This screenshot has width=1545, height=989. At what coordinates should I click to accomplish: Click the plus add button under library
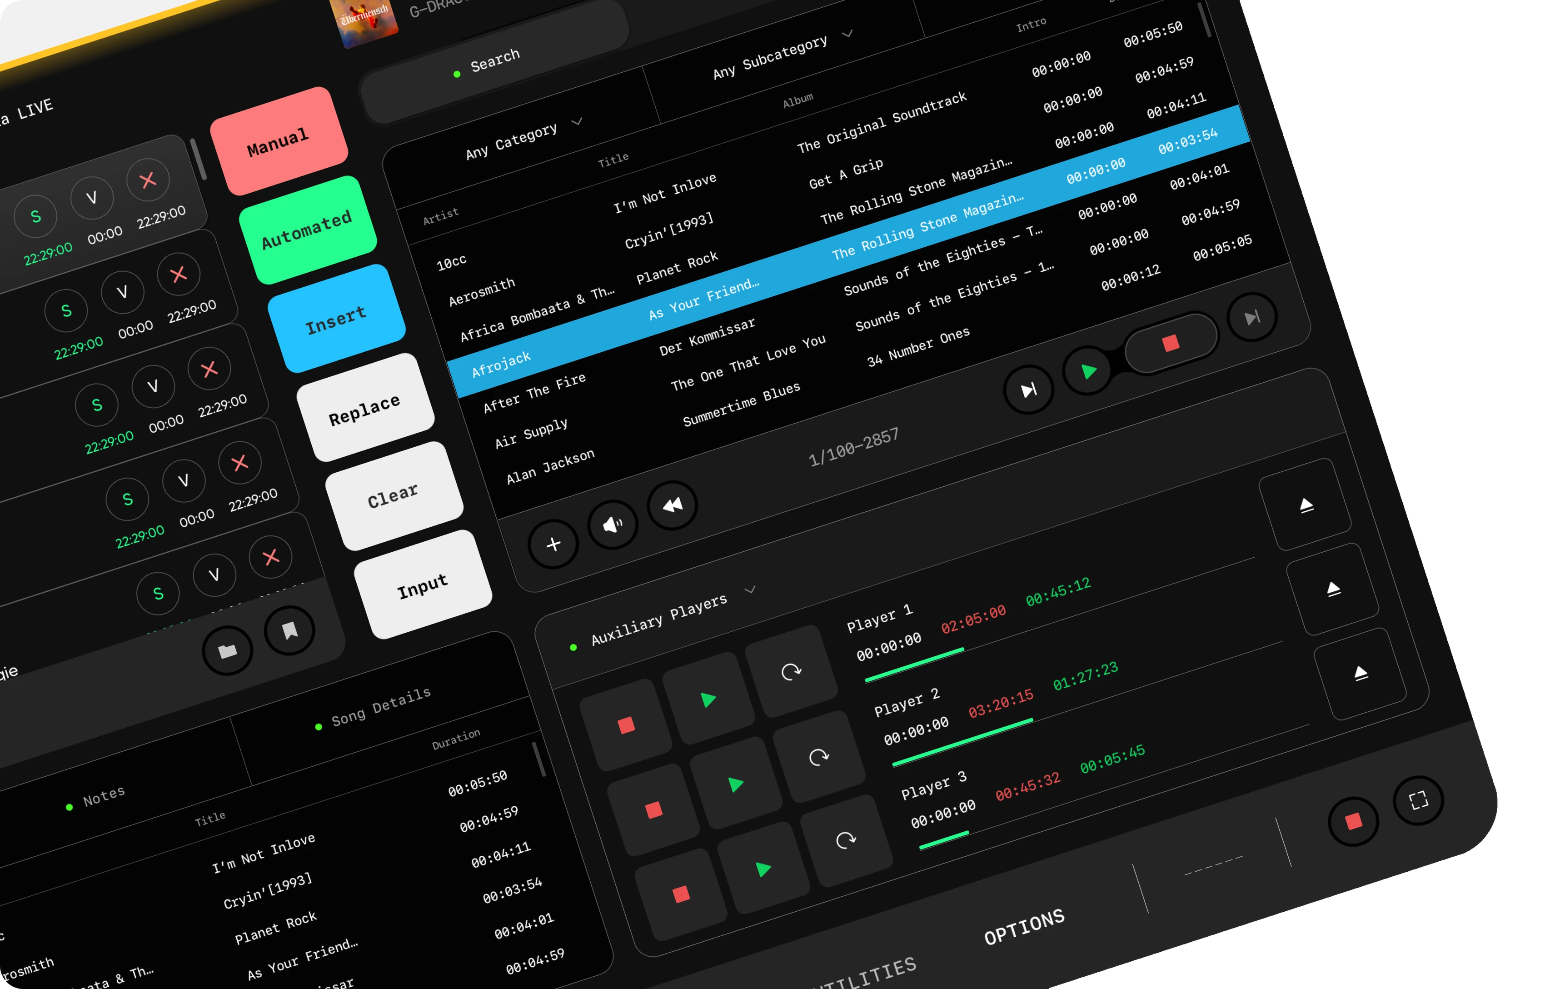pyautogui.click(x=553, y=544)
